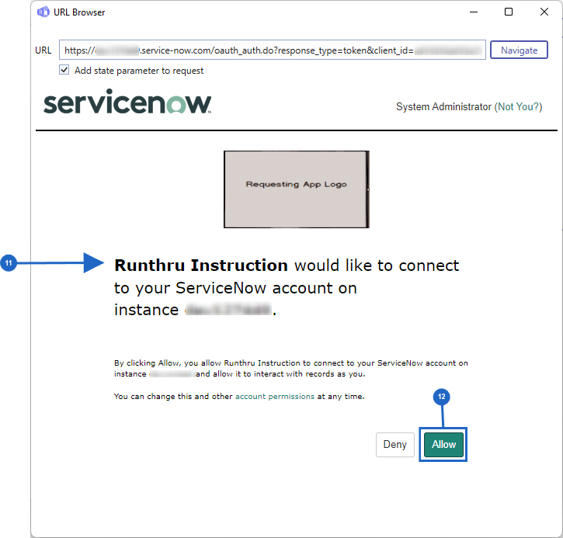Click the blue step 11 marker
The image size is (563, 538).
(x=9, y=264)
